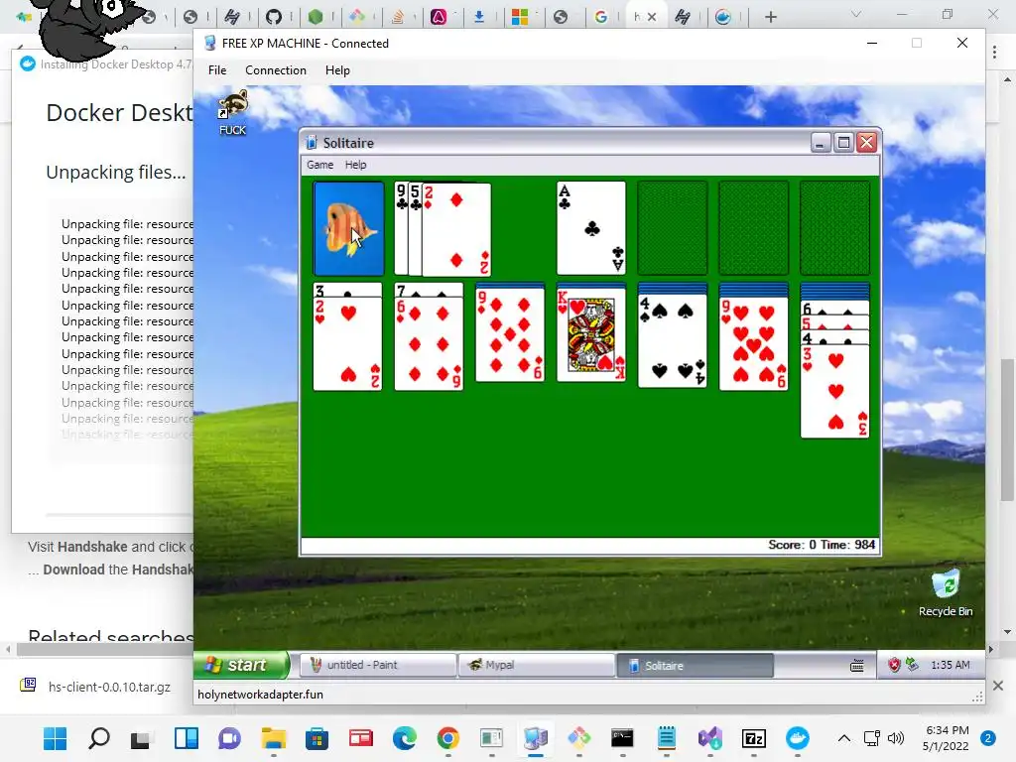Click the XP on-screen keyboard tray icon
The width and height of the screenshot is (1016, 762).
click(x=856, y=666)
